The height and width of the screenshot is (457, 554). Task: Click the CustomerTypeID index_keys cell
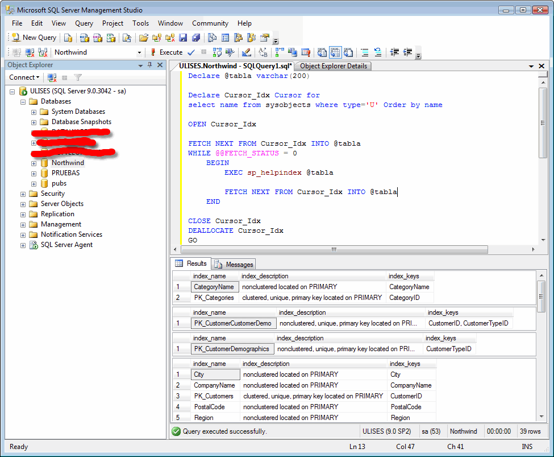point(449,349)
